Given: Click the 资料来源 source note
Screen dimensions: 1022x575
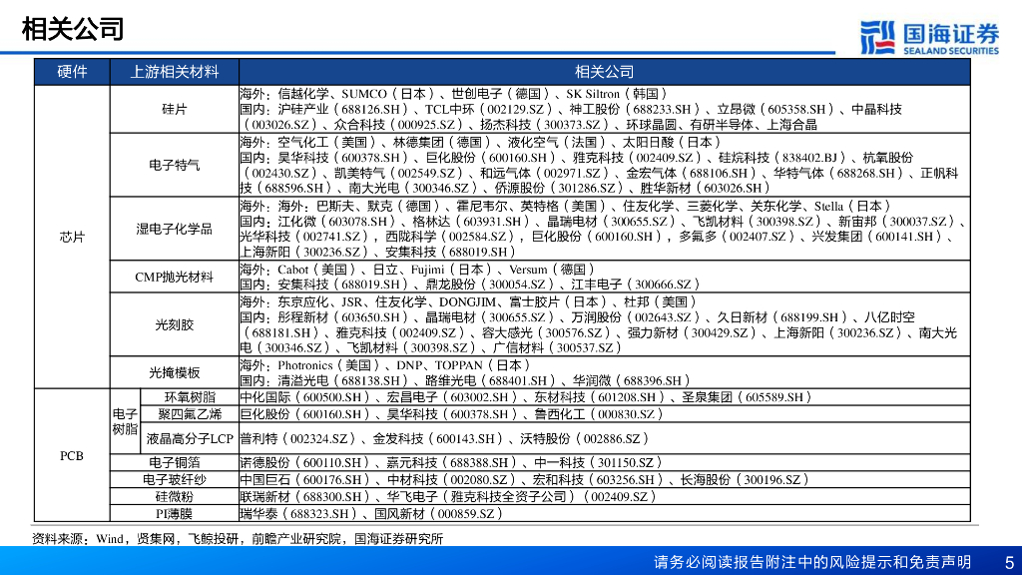Looking at the screenshot, I should 238,539.
